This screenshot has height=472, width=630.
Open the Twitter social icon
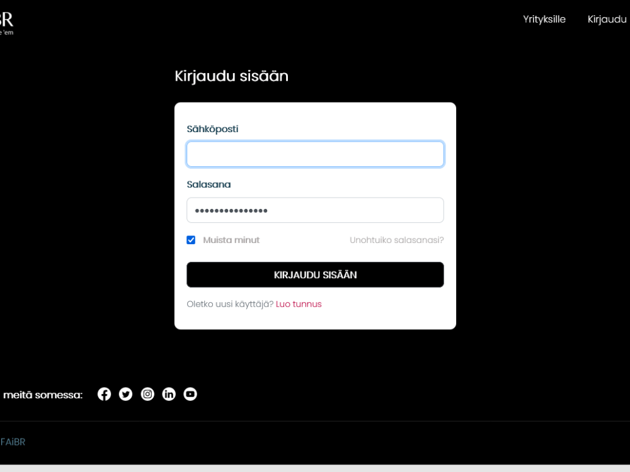pos(125,394)
